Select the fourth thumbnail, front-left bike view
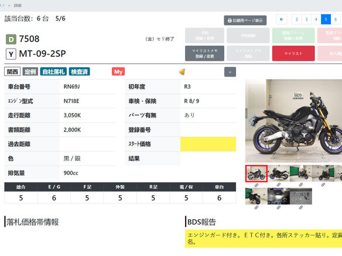Viewport: 342px width, 256px height. (x=323, y=173)
